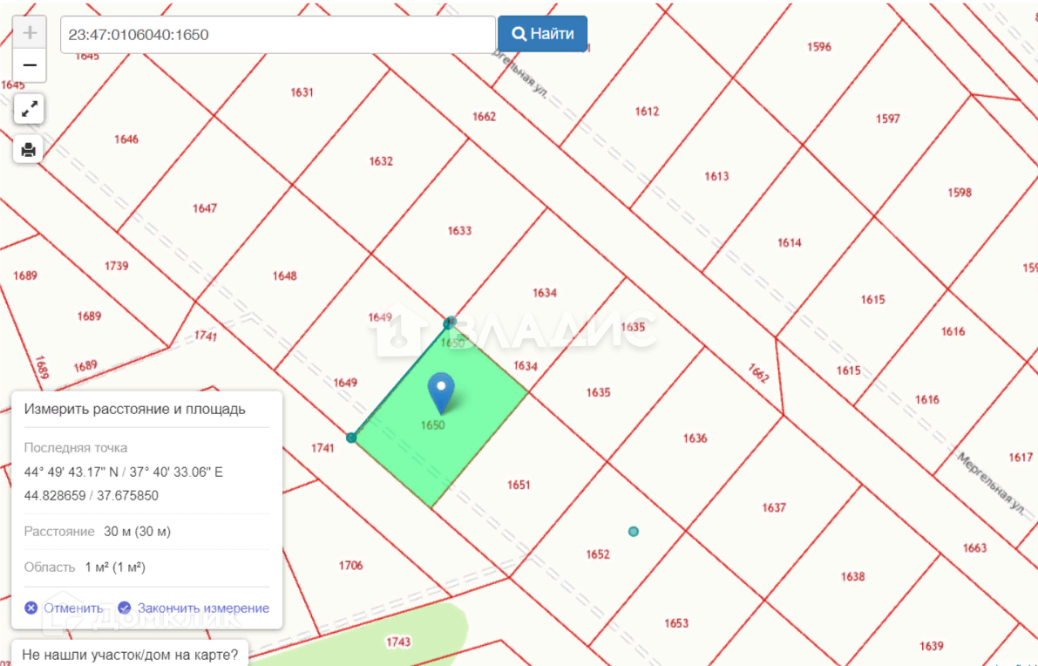The height and width of the screenshot is (666, 1038).
Task: Click parcel label 1646
Action: coord(126,139)
